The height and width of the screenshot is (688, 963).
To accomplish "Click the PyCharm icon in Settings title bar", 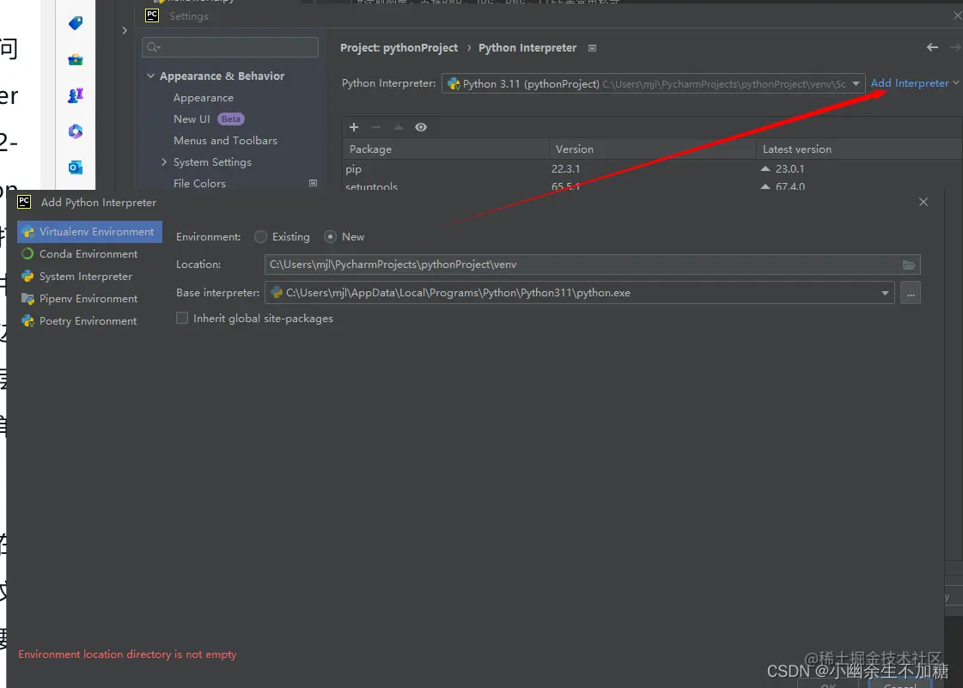I will click(152, 15).
